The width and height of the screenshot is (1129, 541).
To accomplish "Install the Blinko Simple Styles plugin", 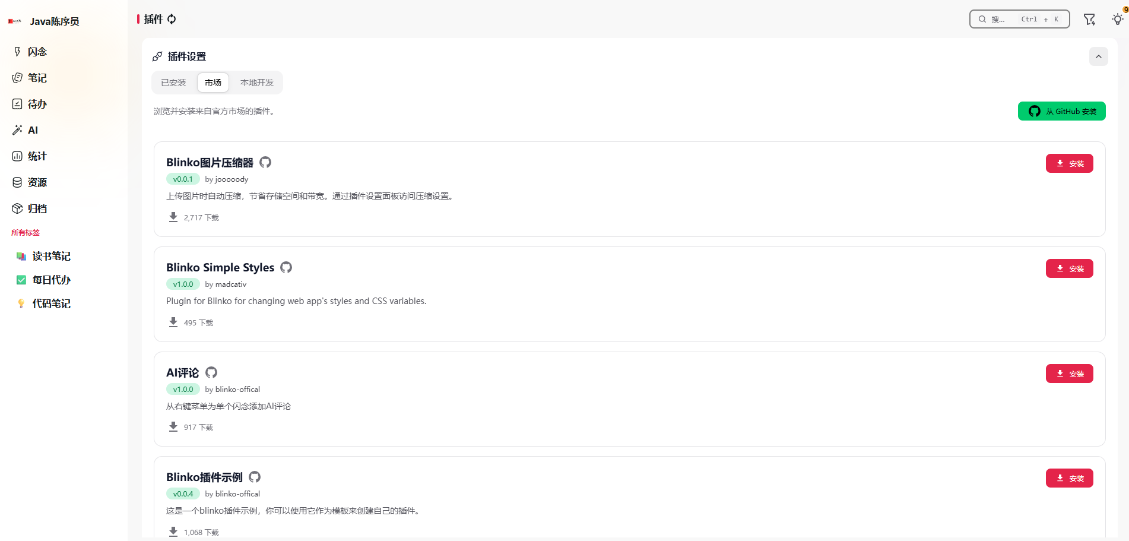I will [1069, 268].
